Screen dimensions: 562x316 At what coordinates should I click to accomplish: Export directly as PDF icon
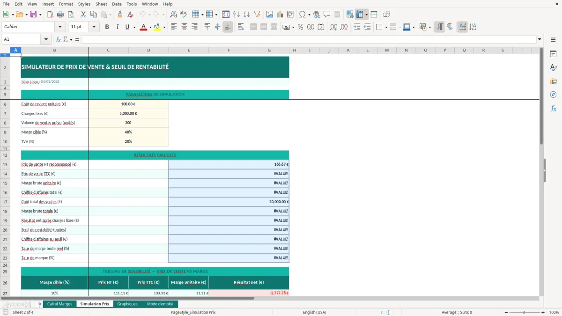click(x=50, y=15)
